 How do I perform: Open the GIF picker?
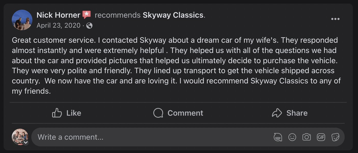321,137
